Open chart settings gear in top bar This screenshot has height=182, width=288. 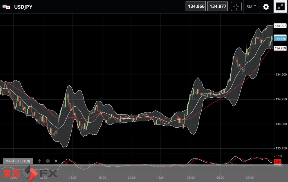click(x=266, y=7)
